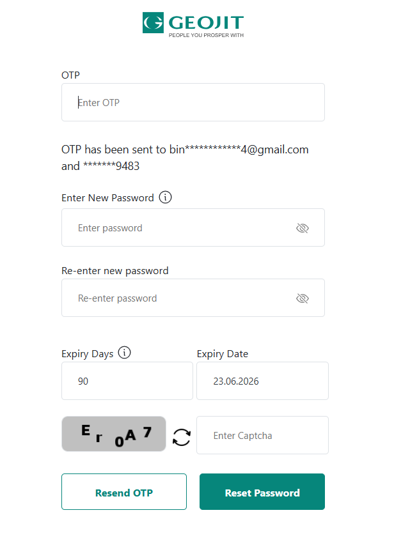Viewport: 410px width, 538px height.
Task: Click the OTP sent confirmation message
Action: coord(185,158)
